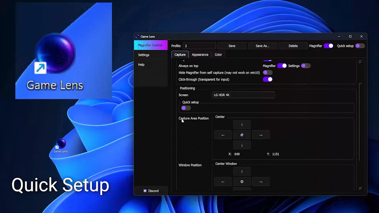Image resolution: width=379 pixels, height=213 pixels.
Task: Click the capture X value 649
Action: pos(237,154)
